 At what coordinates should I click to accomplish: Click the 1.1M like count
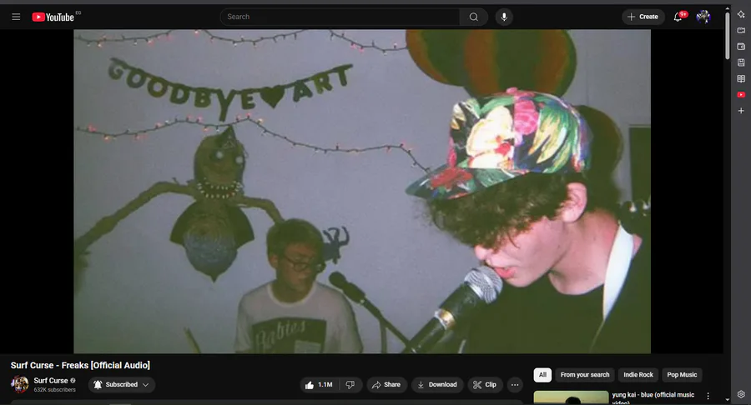(x=325, y=384)
